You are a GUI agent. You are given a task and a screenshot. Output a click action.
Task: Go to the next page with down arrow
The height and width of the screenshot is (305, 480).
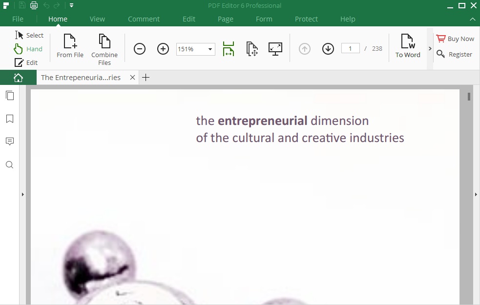[328, 48]
